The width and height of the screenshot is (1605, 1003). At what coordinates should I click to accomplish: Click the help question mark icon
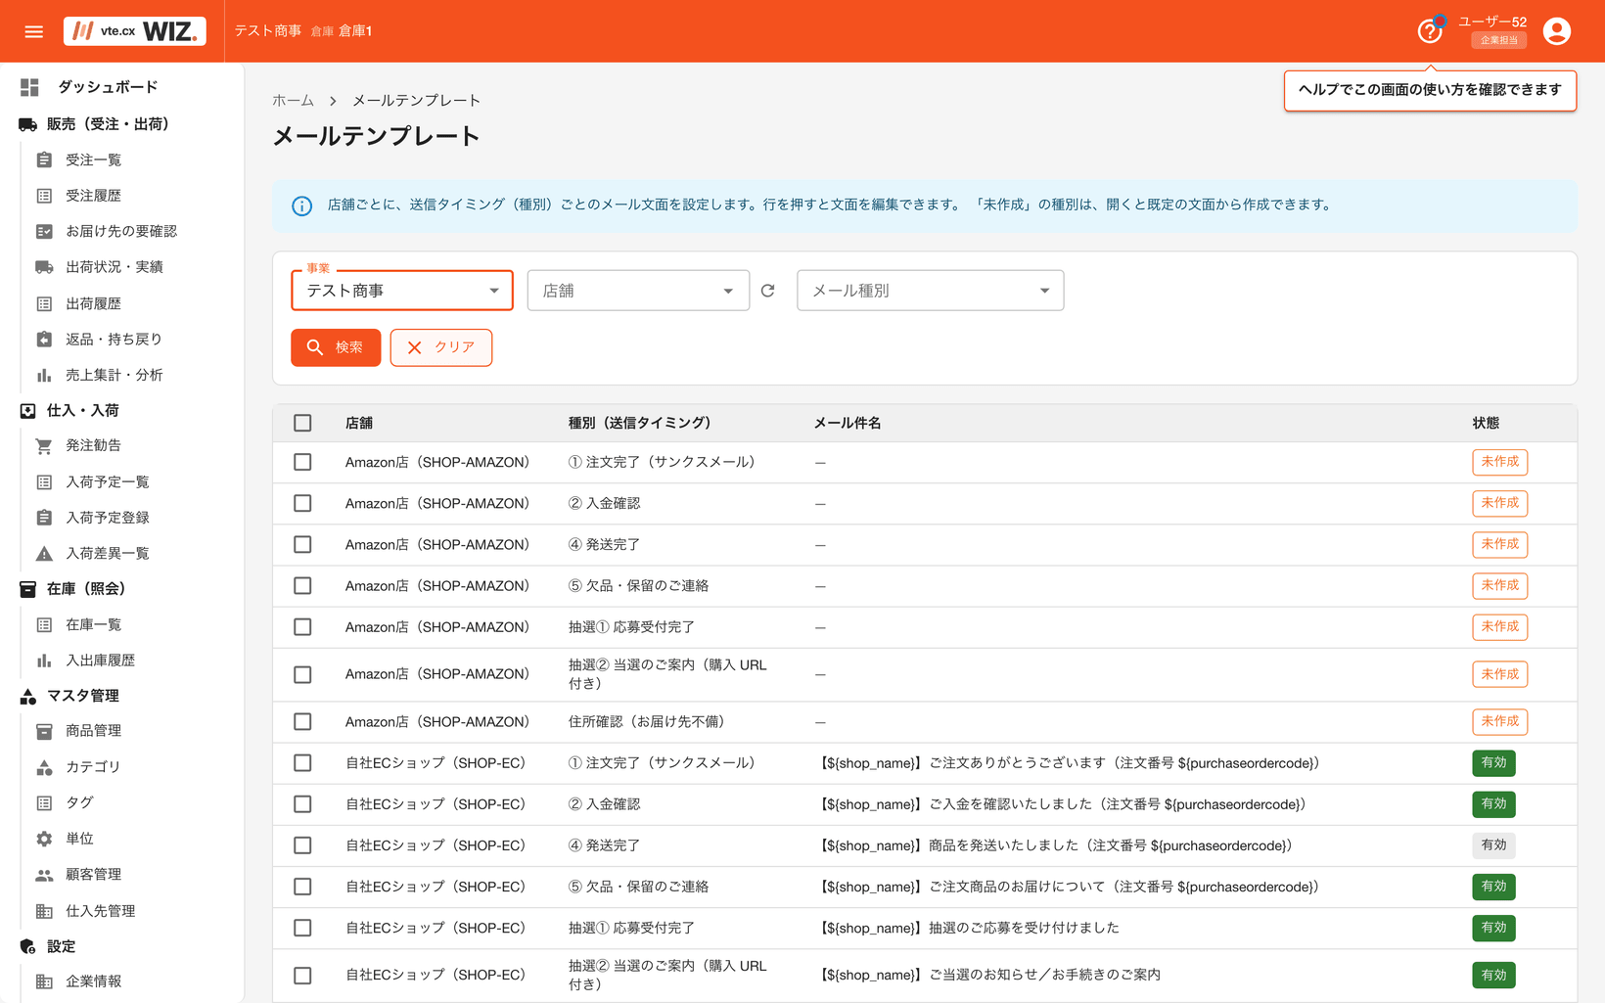pos(1430,31)
